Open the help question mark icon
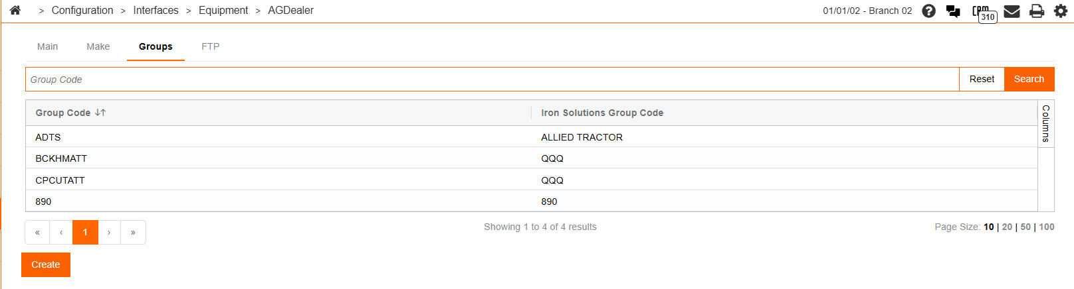The height and width of the screenshot is (289, 1074). (928, 11)
